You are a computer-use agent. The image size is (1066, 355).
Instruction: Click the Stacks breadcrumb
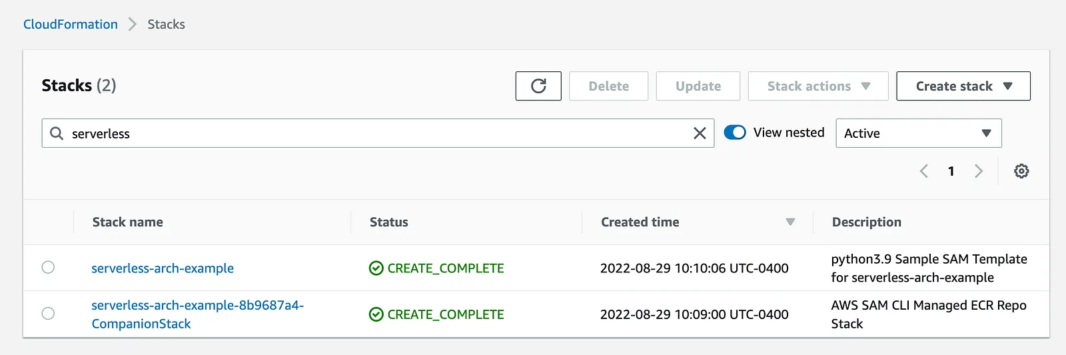pos(167,24)
